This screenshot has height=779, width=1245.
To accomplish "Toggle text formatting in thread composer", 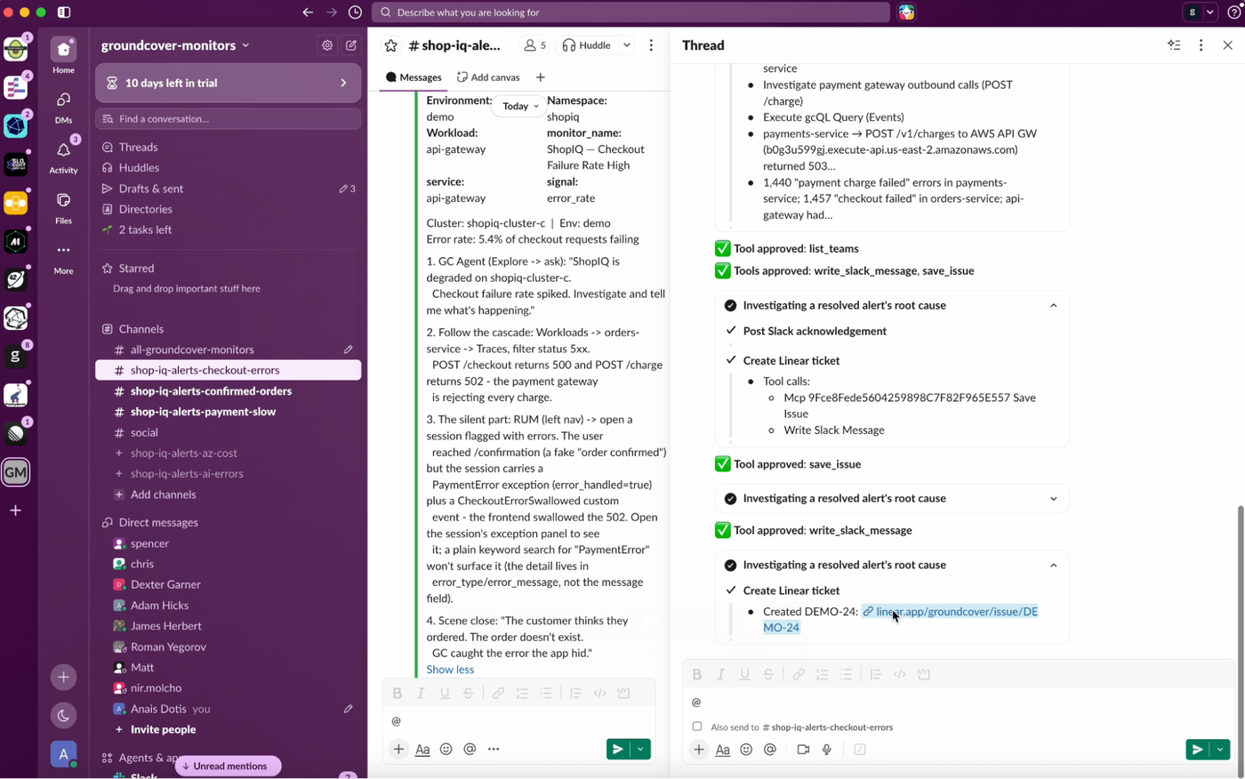I will coord(723,750).
